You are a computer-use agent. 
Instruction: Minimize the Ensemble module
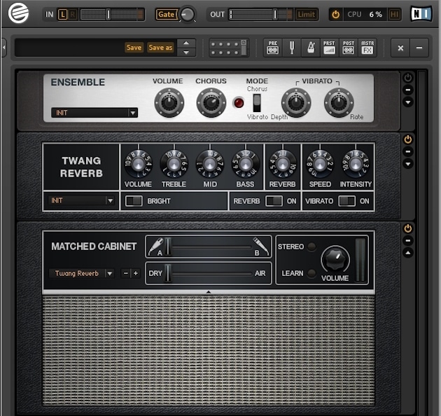(408, 90)
